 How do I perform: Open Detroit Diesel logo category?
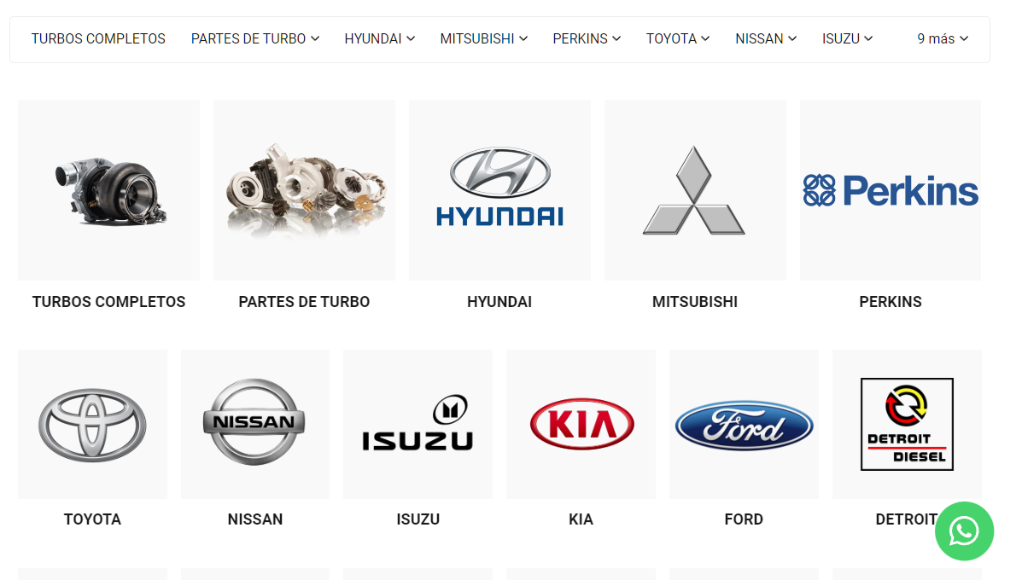907,425
